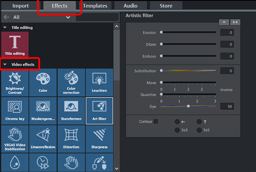Image resolution: width=256 pixels, height=172 pixels.
Task: Click the effects list scroll down arrow
Action: click(x=117, y=168)
